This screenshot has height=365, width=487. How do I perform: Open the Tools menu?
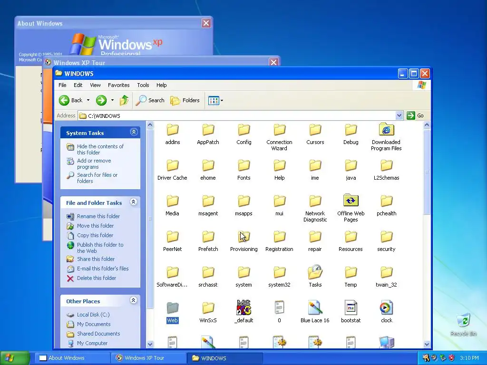(x=143, y=85)
